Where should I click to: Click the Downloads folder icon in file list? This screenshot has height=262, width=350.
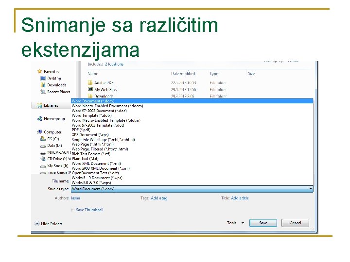[90, 96]
